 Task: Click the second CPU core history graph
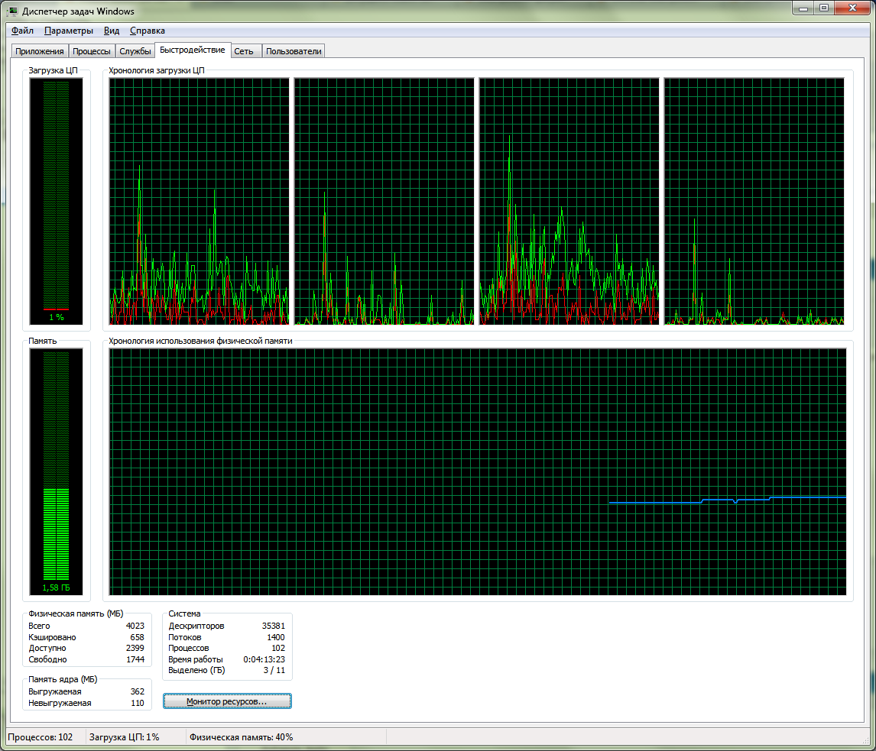click(384, 201)
